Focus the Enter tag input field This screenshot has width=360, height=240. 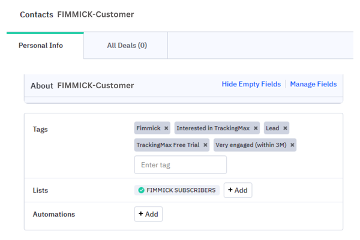tap(181, 164)
